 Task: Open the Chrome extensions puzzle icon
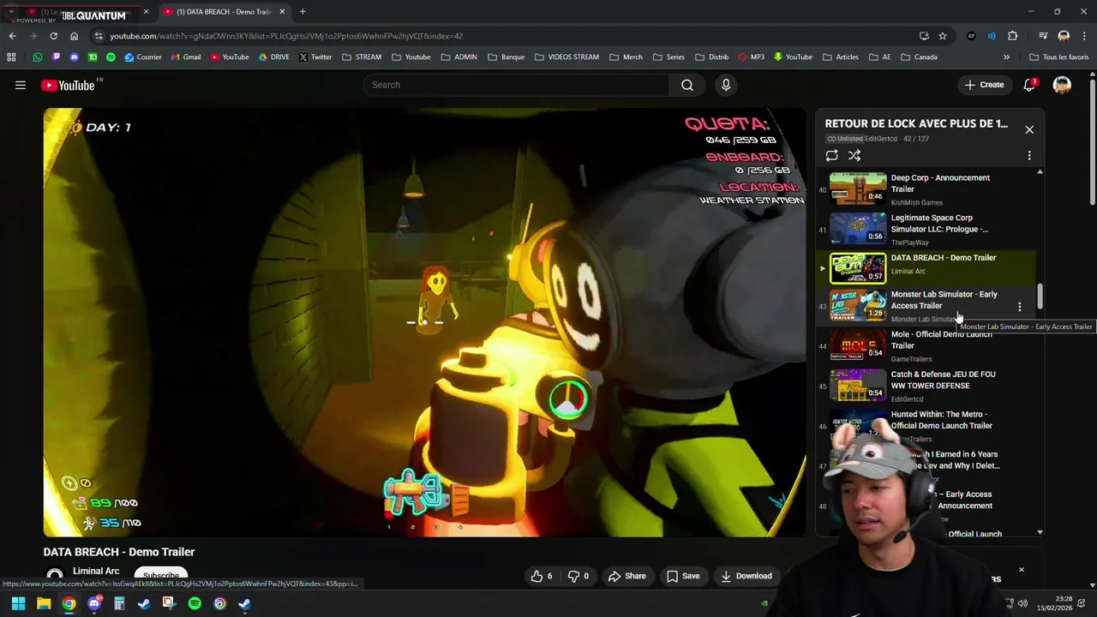tap(1012, 36)
